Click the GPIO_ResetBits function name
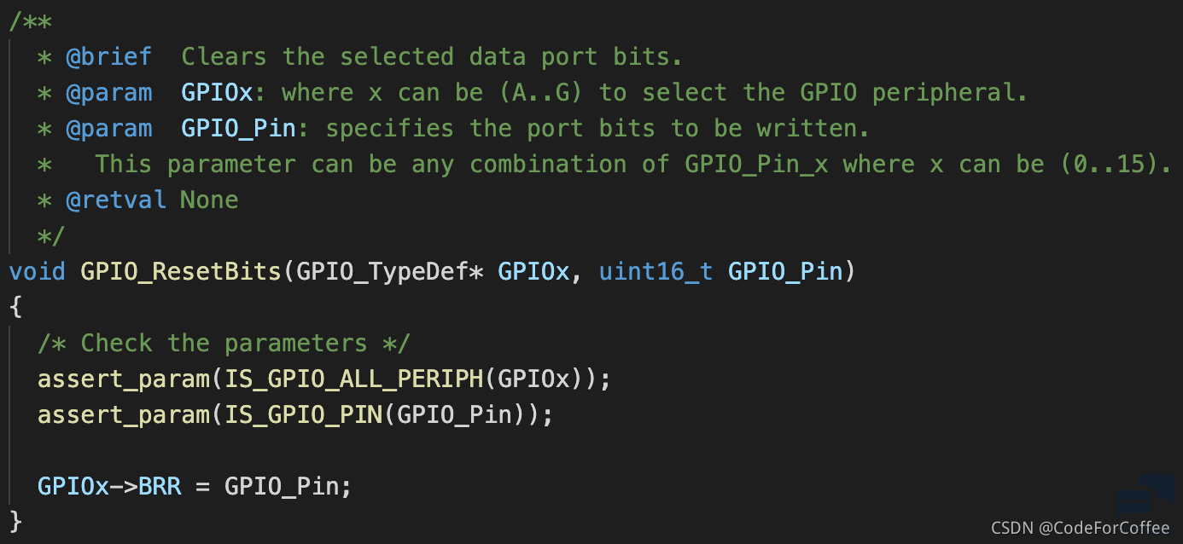The image size is (1183, 544). coord(181,272)
